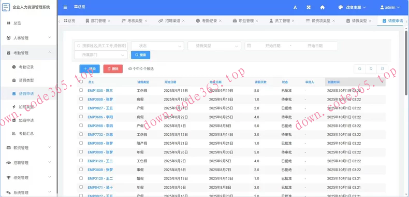Check the row for EMP9827 - 王五 产假 2.0

81,108
